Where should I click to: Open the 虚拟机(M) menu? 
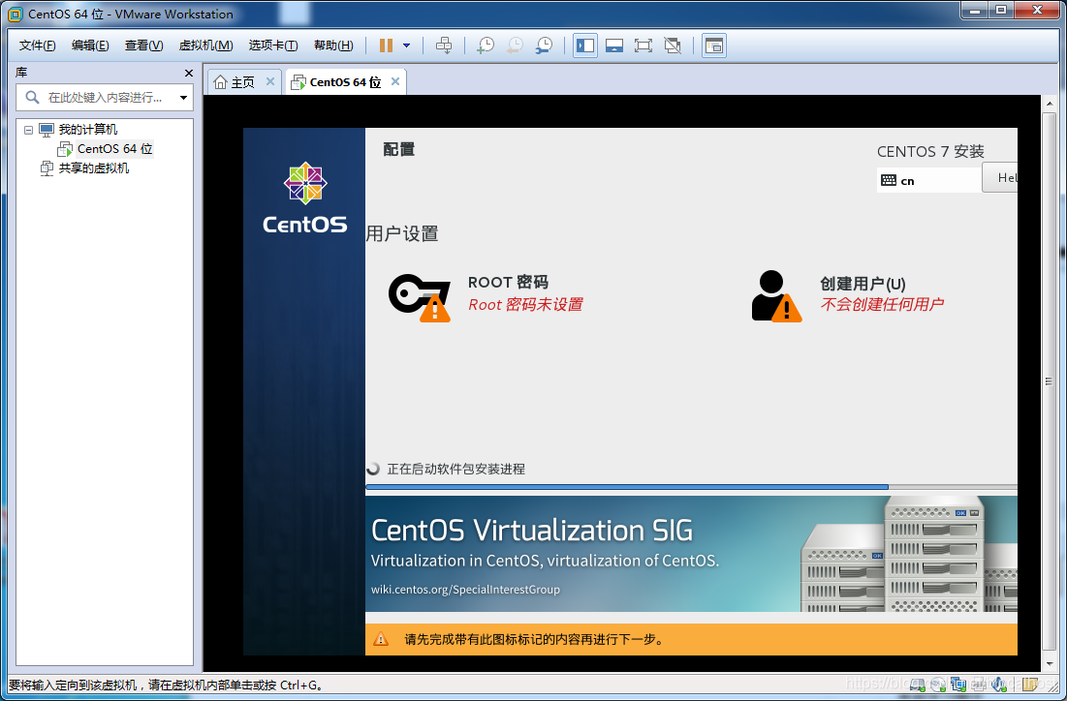point(205,46)
